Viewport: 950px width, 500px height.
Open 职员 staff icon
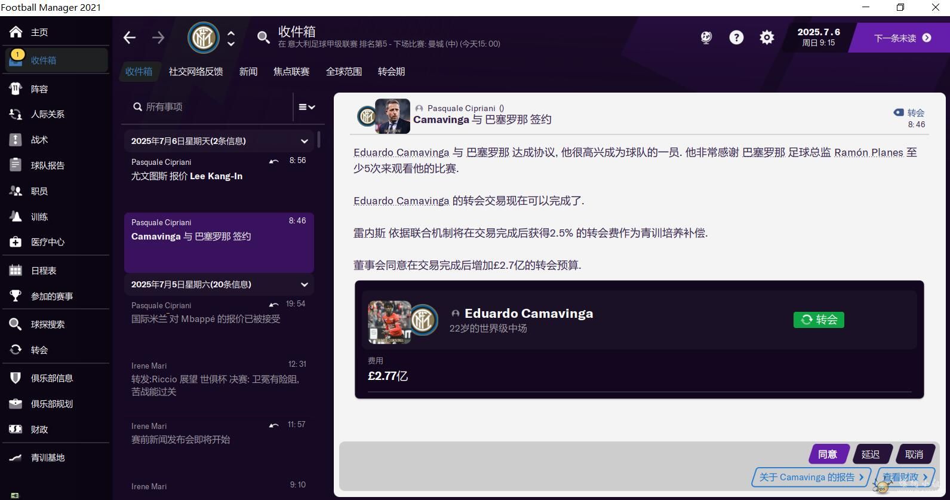[16, 191]
